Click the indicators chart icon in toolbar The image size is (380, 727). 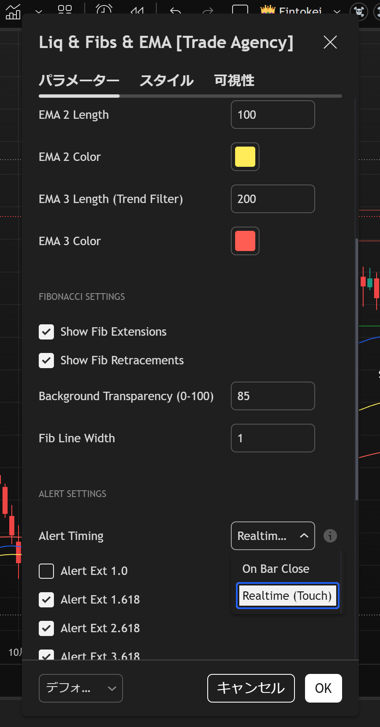pyautogui.click(x=13, y=11)
